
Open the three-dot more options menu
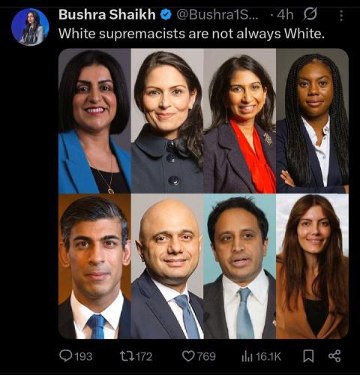[x=341, y=16]
